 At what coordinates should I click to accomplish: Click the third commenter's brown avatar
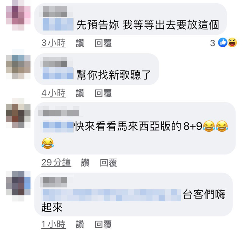tap(18, 113)
